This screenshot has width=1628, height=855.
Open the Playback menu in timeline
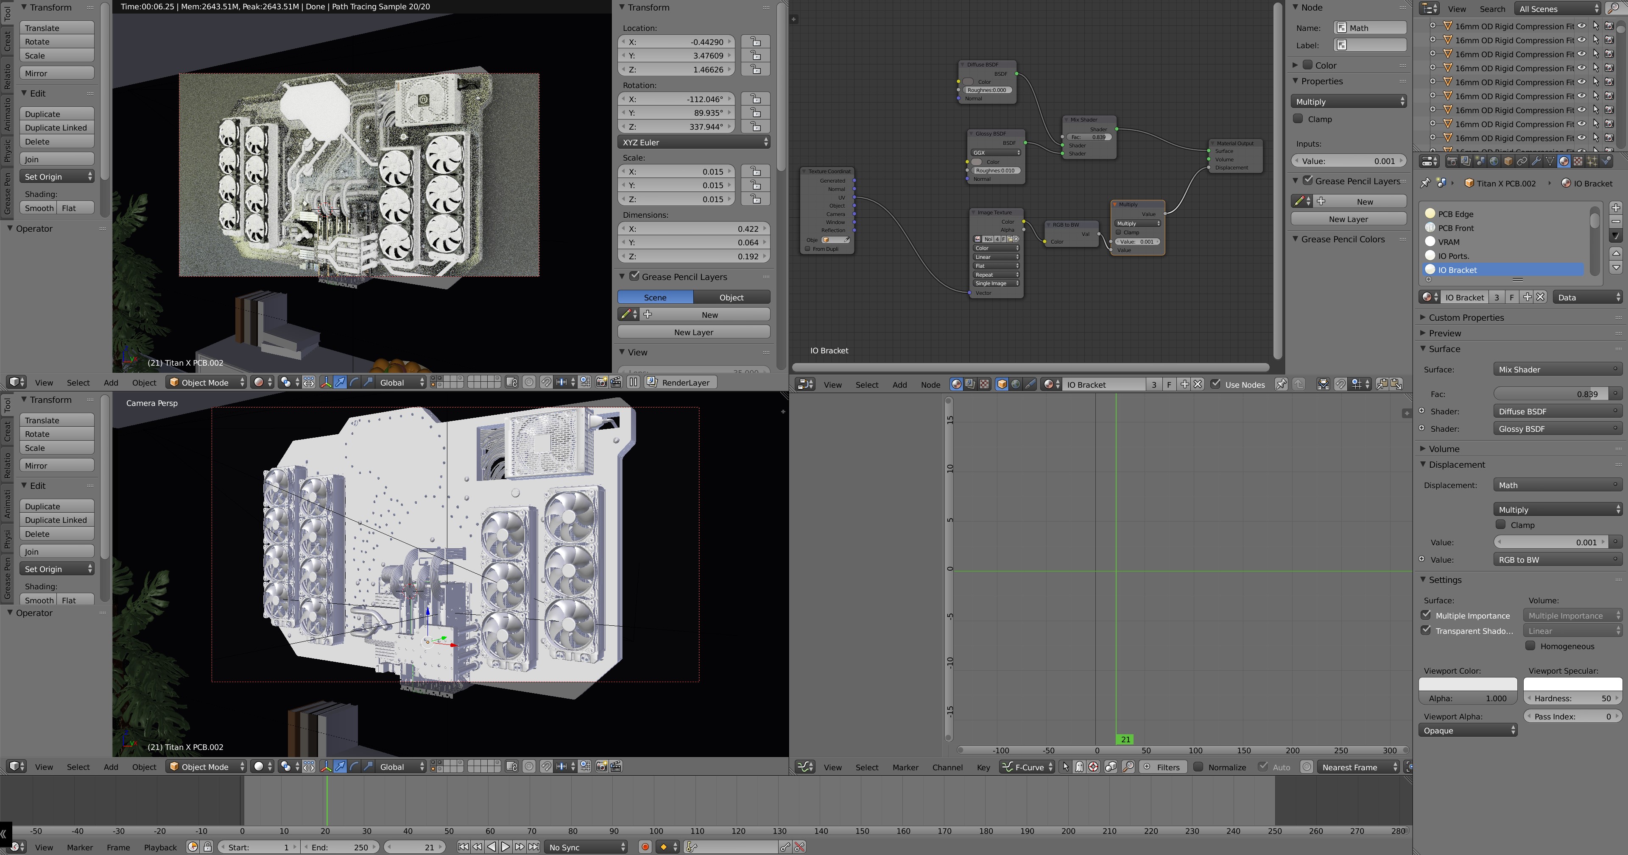coord(160,847)
